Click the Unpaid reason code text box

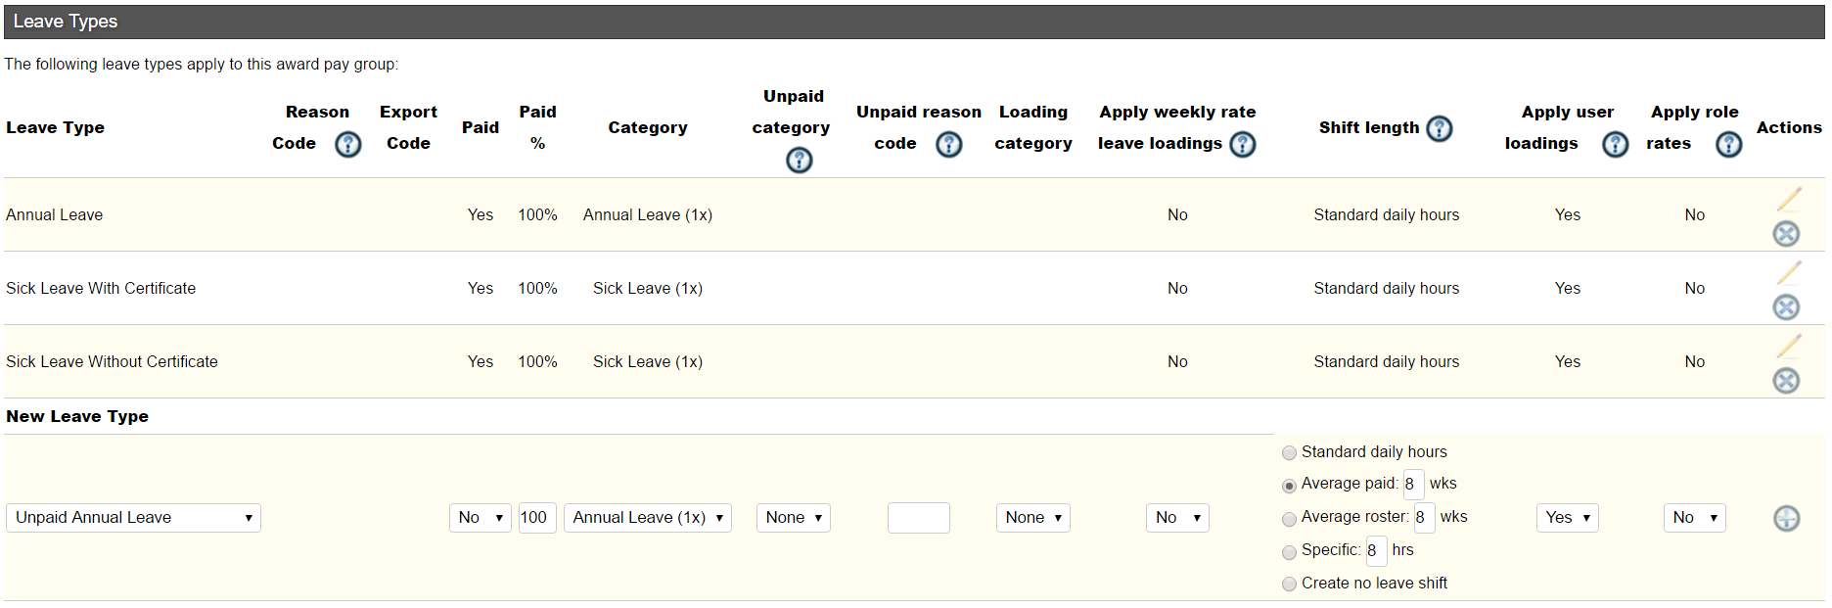coord(918,518)
